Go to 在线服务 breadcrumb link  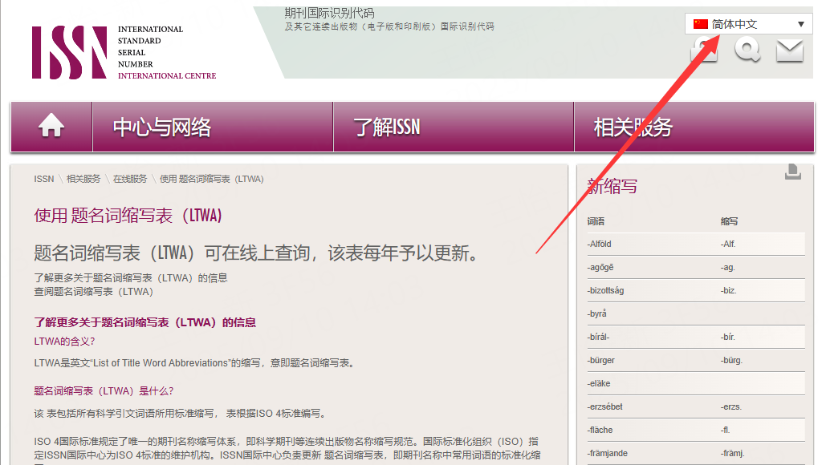coord(130,179)
